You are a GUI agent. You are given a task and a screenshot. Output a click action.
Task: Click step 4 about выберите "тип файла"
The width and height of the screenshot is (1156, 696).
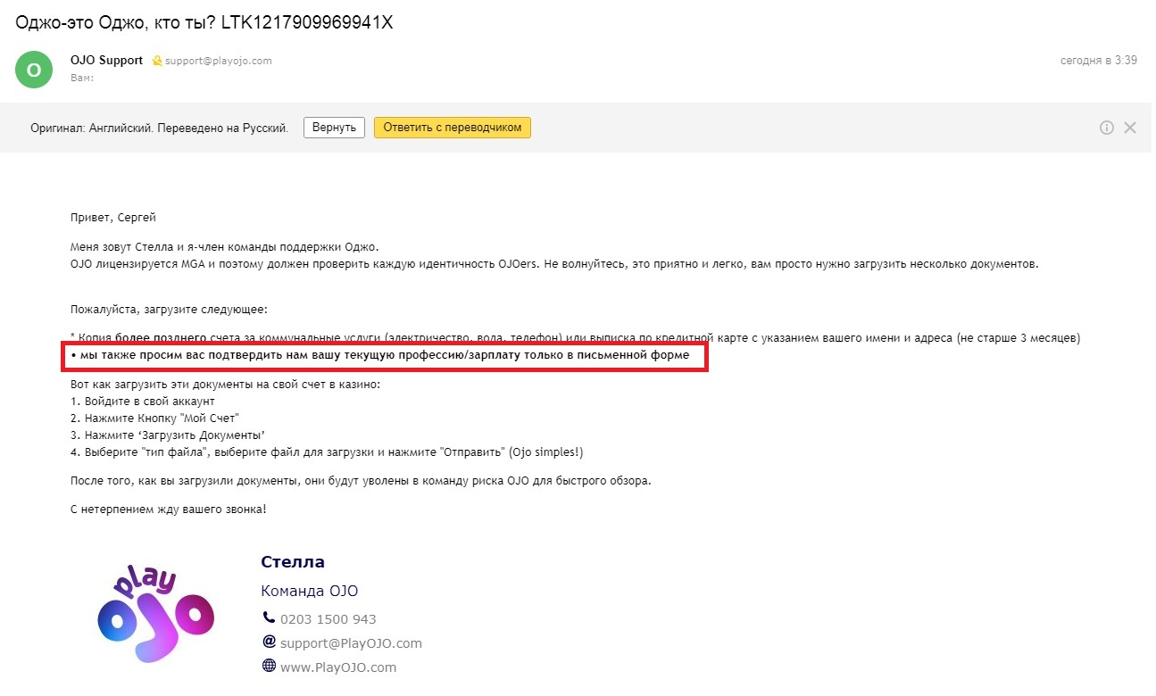(327, 452)
